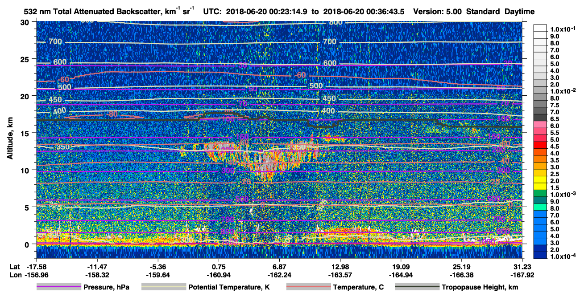Click the colorbar label "1.0x10-2"
The width and height of the screenshot is (580, 297).
[562, 90]
